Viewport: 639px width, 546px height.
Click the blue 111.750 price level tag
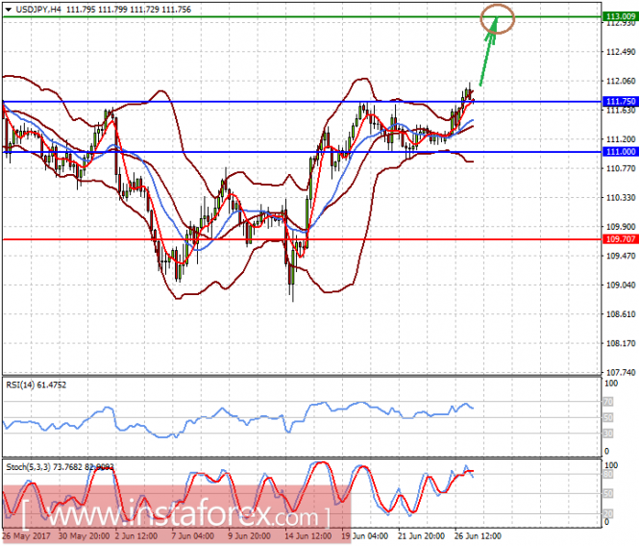[618, 101]
